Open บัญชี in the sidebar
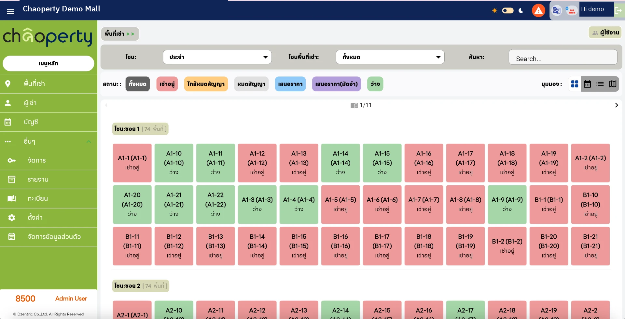This screenshot has width=625, height=319. [49, 122]
